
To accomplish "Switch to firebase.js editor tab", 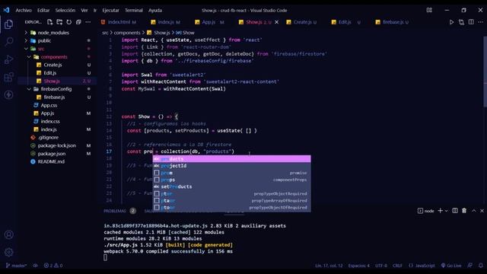I will click(393, 22).
